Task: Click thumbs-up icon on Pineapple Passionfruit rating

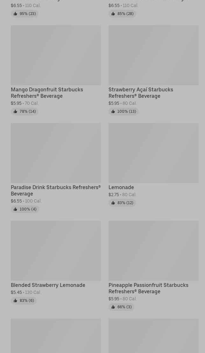Action: pyautogui.click(x=113, y=307)
